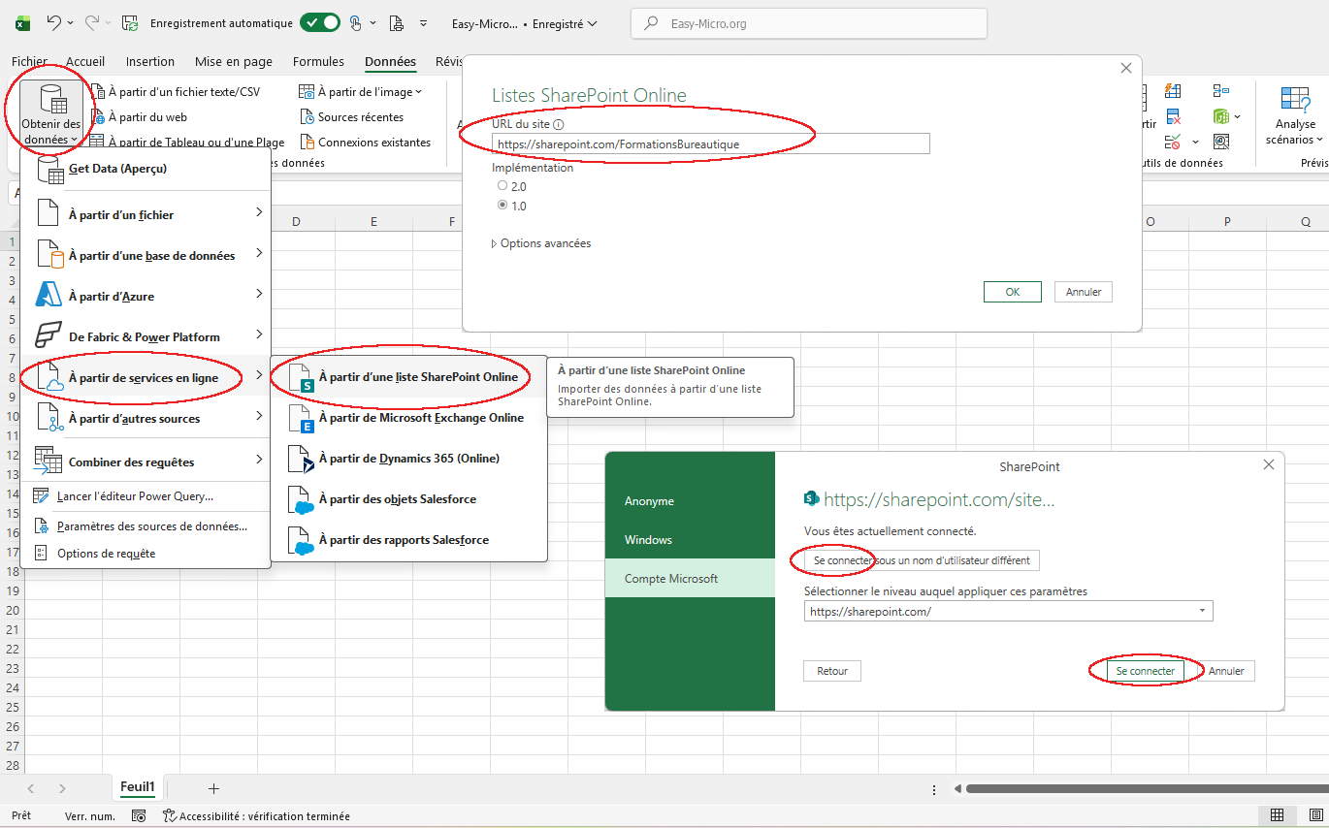
Task: Click the Analyse scénarios icon
Action: point(1295,99)
